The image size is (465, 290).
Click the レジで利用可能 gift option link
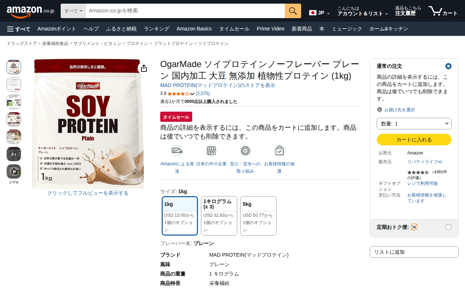click(x=422, y=183)
